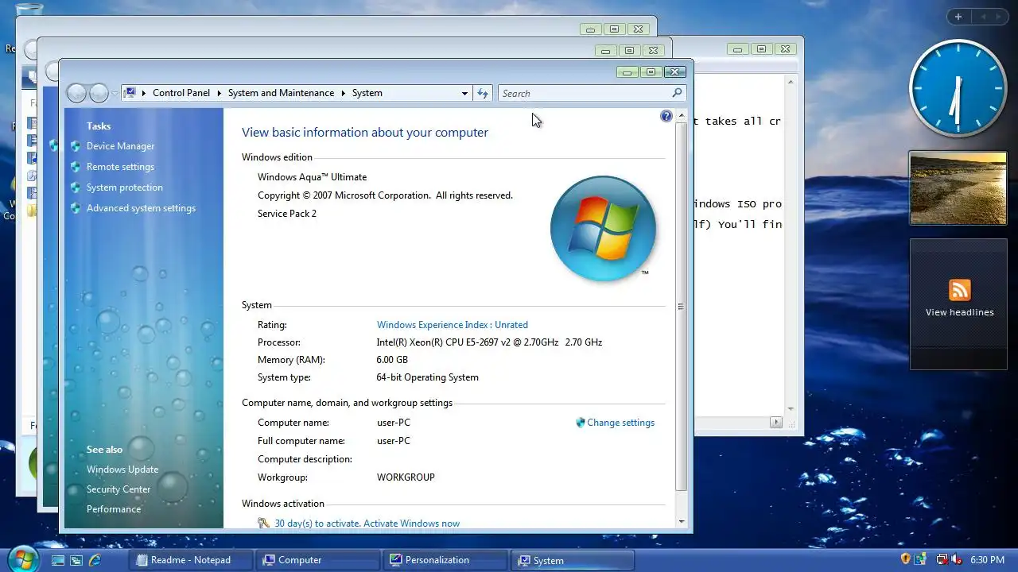Launch Internet Explorer from quick launch
Screen dimensions: 1018x572
95,560
